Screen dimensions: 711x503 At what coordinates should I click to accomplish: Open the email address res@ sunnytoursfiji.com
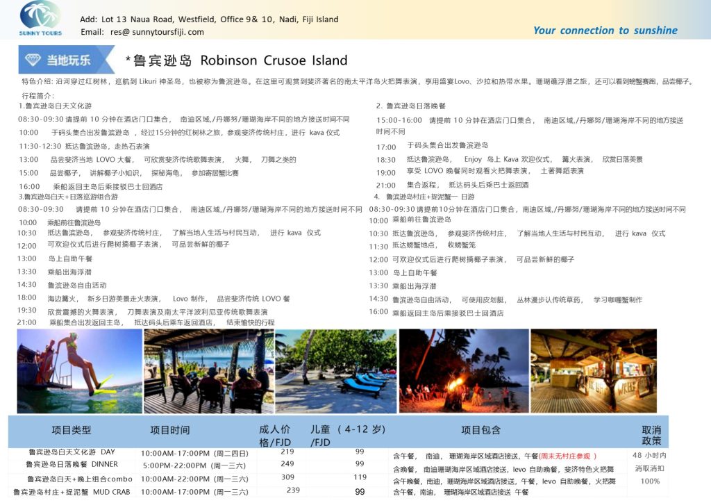157,32
